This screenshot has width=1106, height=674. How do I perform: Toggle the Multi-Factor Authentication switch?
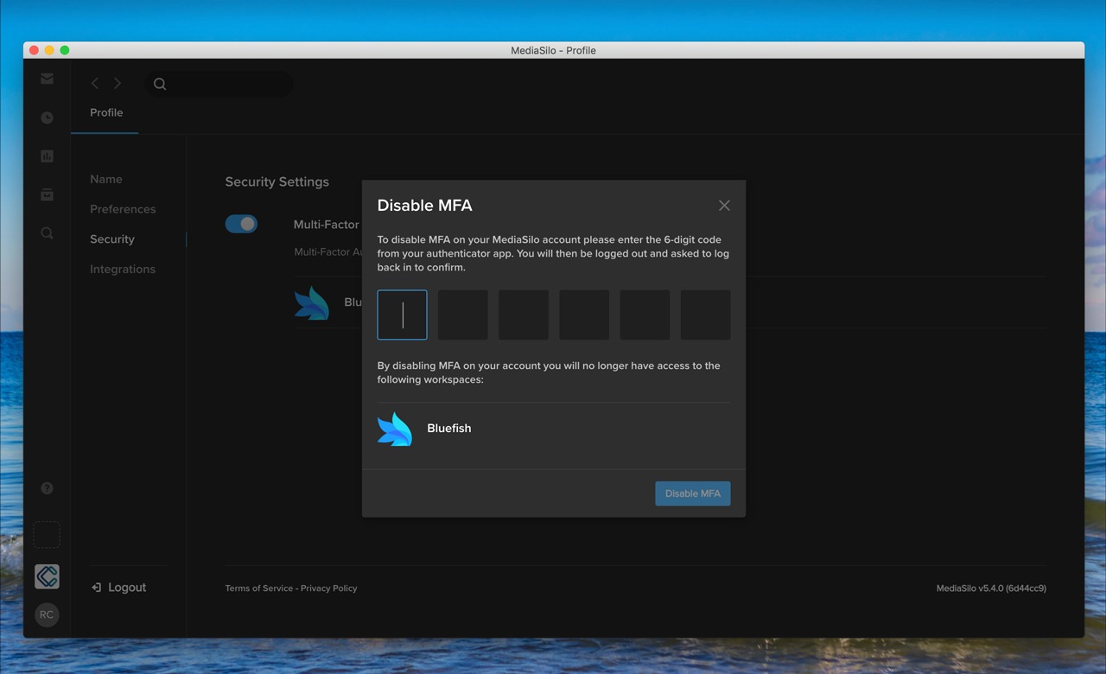tap(241, 224)
